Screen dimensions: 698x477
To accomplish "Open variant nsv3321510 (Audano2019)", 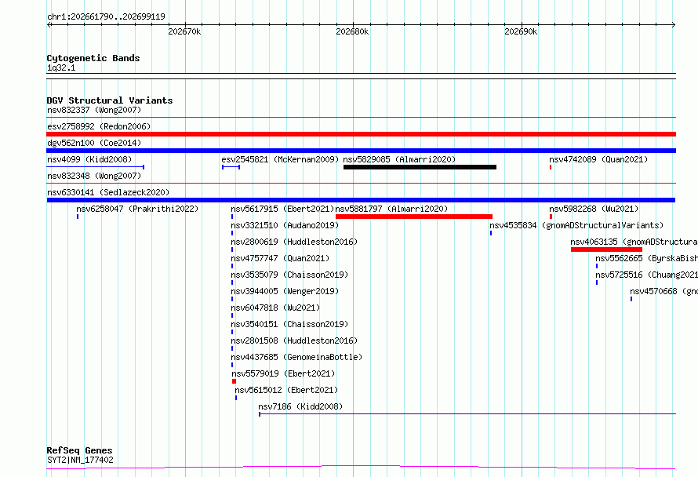I will click(285, 225).
